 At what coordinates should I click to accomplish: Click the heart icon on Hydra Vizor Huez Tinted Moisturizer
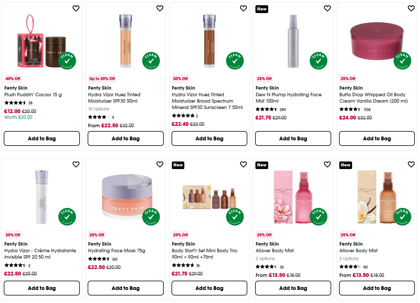tap(160, 8)
